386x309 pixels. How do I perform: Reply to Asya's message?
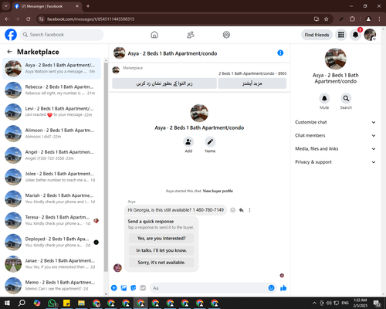pos(241,210)
